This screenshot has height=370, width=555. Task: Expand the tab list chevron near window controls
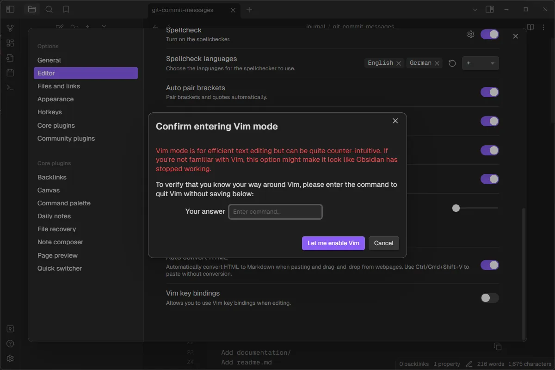(x=475, y=9)
